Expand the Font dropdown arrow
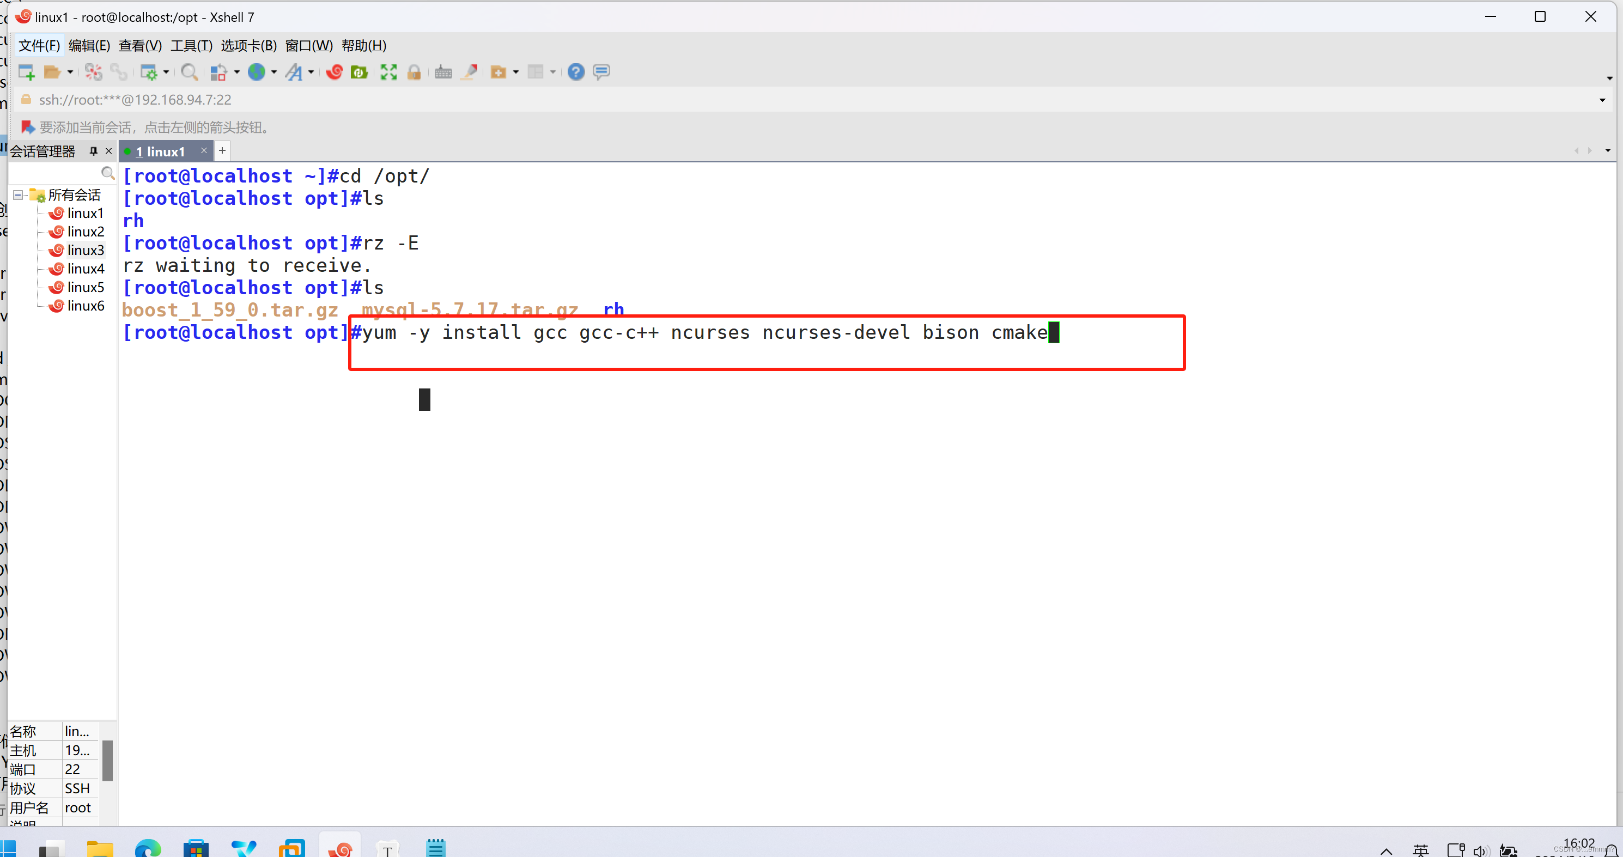This screenshot has width=1623, height=857. coord(311,72)
